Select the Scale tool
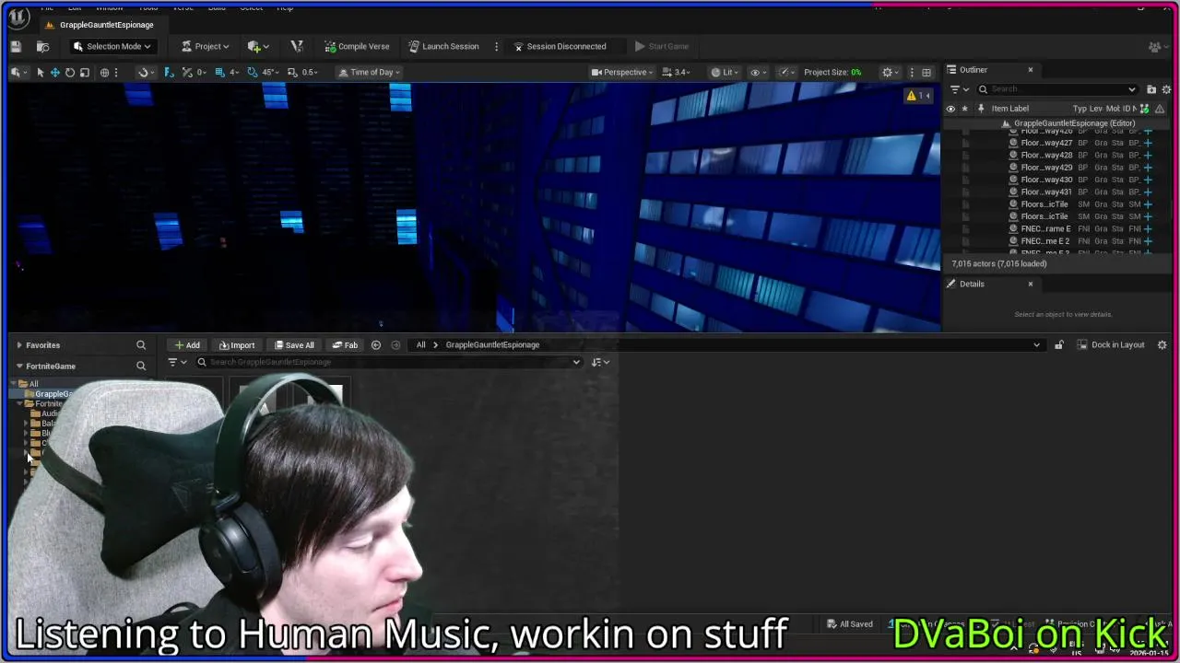1180x663 pixels. pos(84,72)
